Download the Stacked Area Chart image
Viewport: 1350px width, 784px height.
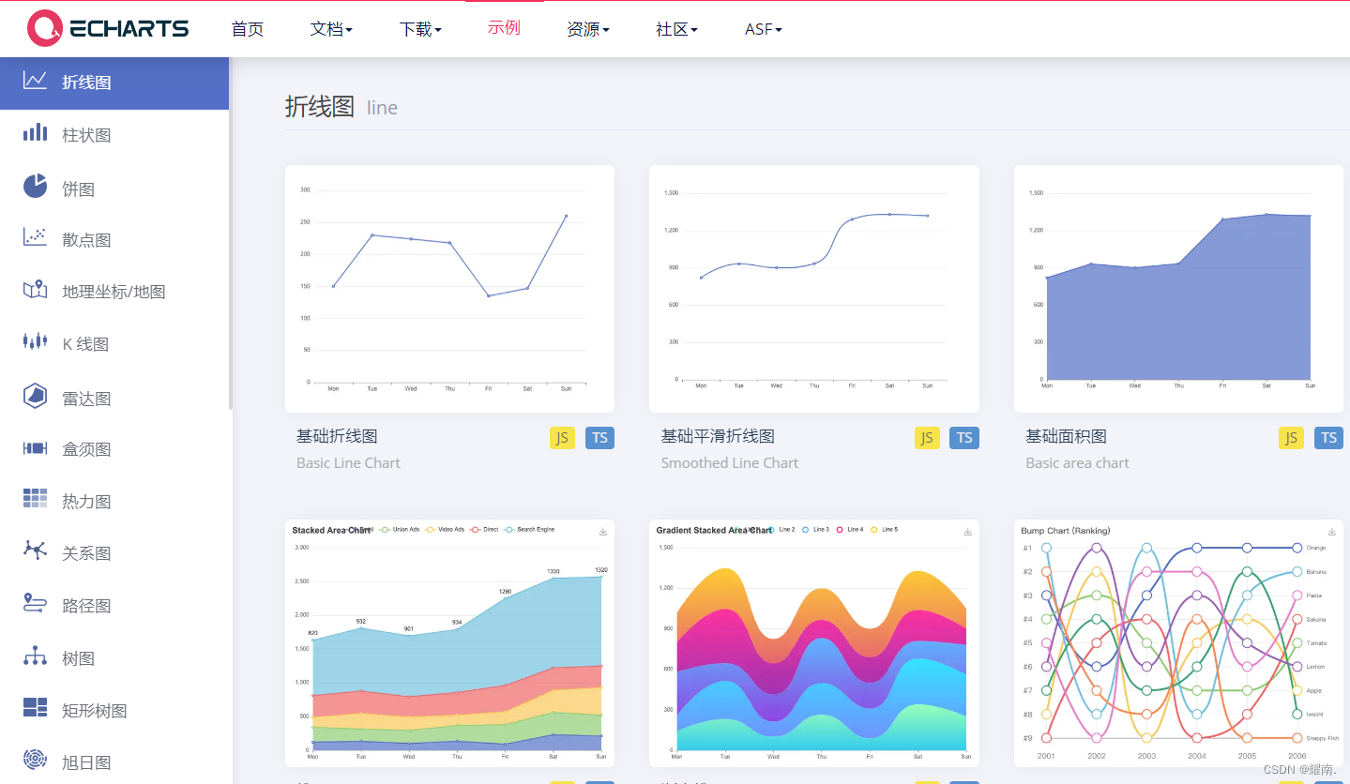pos(603,531)
